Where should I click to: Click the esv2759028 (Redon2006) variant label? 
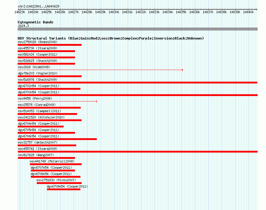[38, 42]
